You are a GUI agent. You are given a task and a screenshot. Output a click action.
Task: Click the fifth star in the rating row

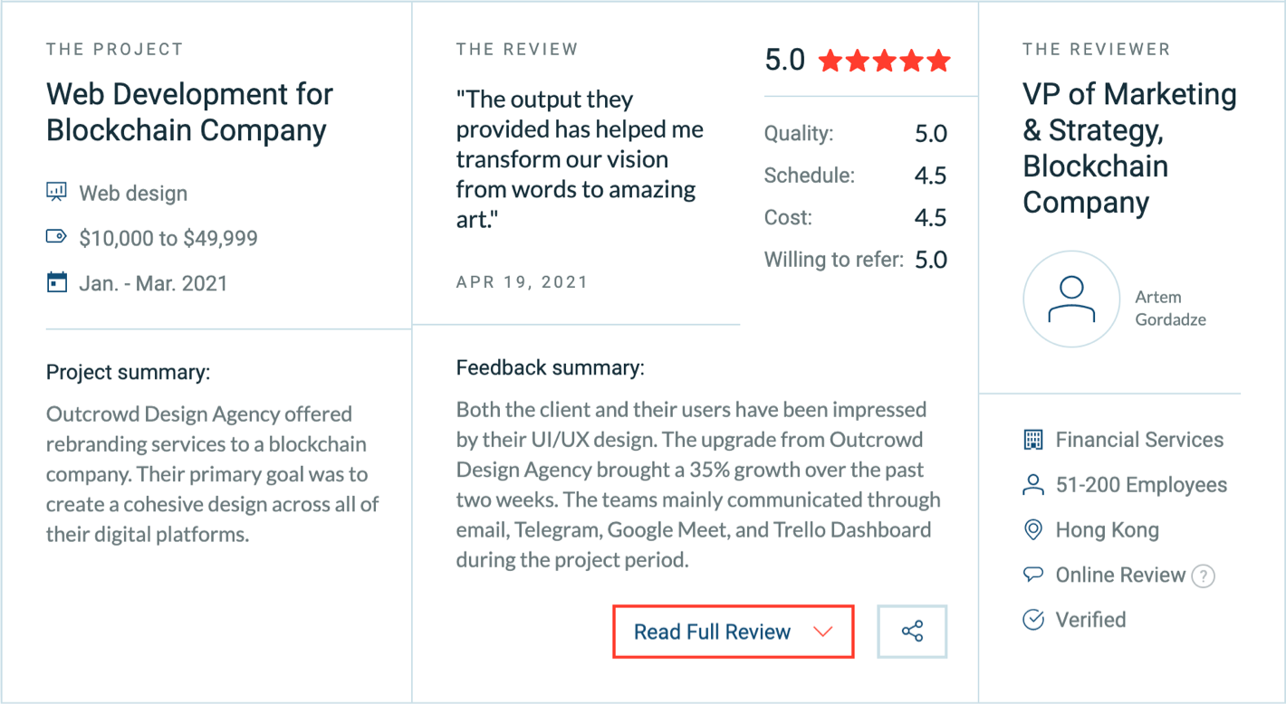940,60
